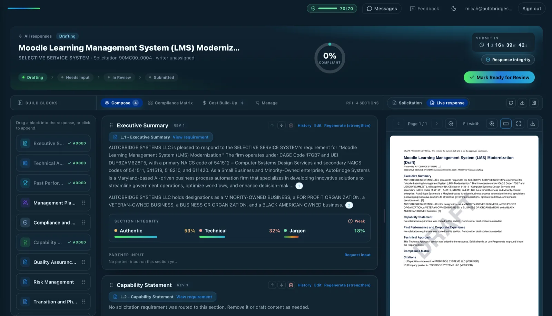Expand View requirement for L.1 Executive Summary
Screen dimensions: 552x316
190,137
